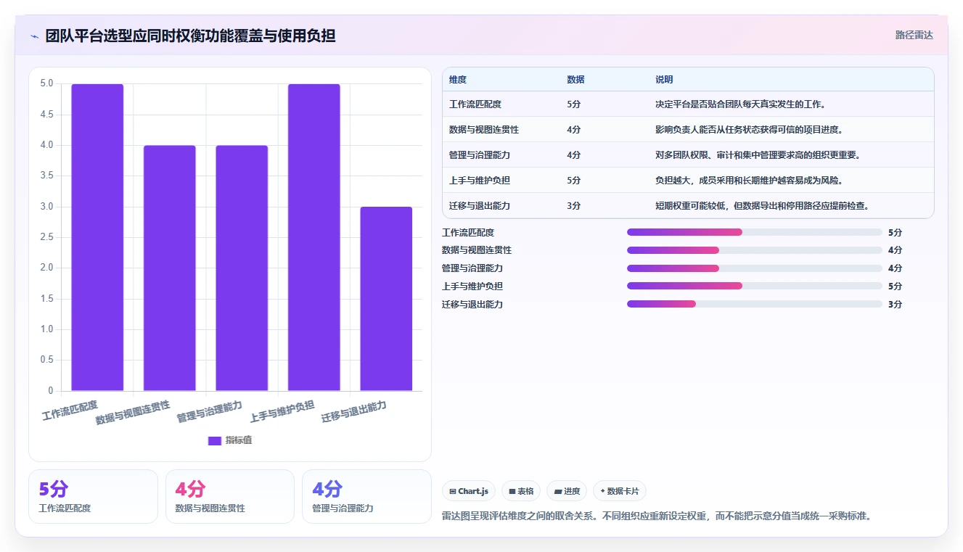The width and height of the screenshot is (963, 552).
Task: Click the 2.5 y-axis label
Action: (x=46, y=237)
